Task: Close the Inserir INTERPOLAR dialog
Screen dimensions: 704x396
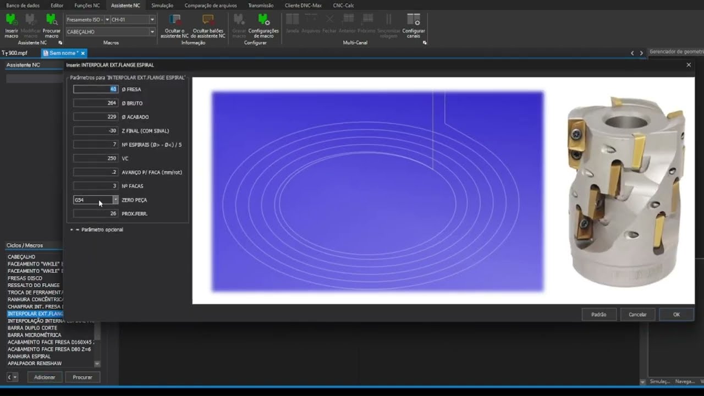Action: pyautogui.click(x=689, y=65)
